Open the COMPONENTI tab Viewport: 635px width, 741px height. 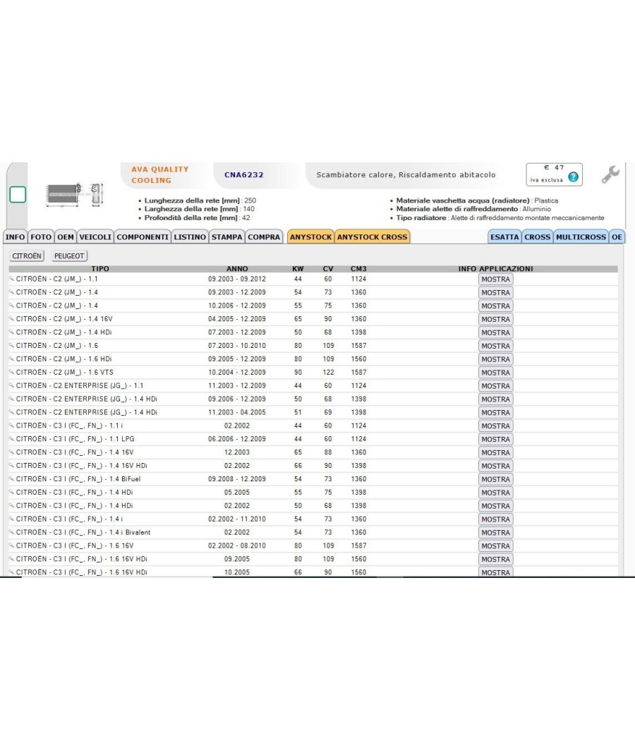(143, 236)
